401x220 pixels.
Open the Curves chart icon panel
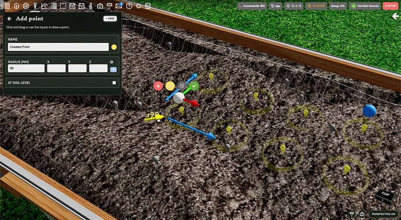point(44,6)
